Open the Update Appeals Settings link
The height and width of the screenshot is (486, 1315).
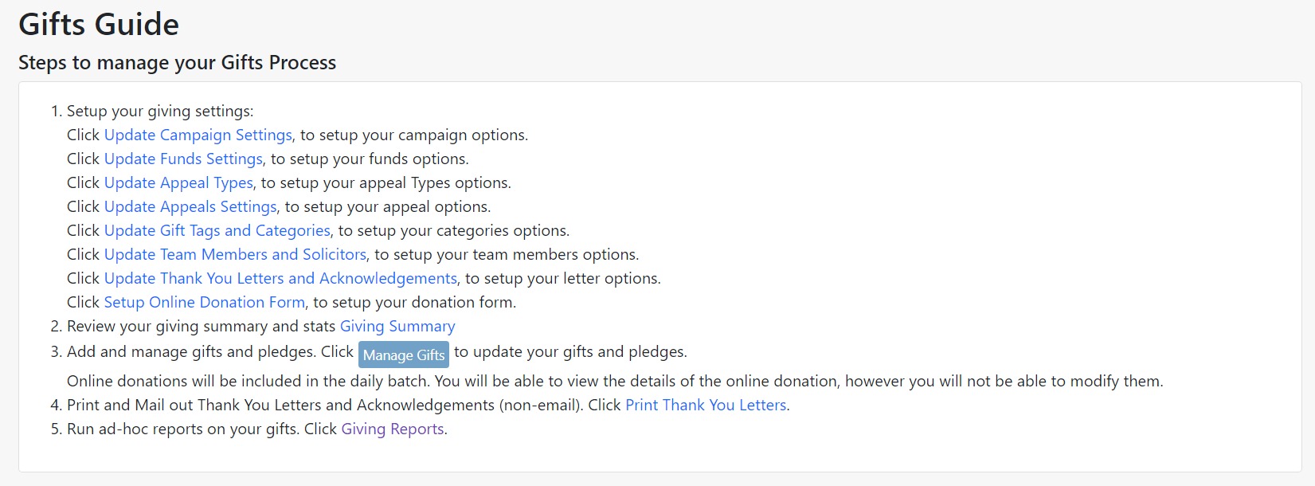(x=190, y=207)
